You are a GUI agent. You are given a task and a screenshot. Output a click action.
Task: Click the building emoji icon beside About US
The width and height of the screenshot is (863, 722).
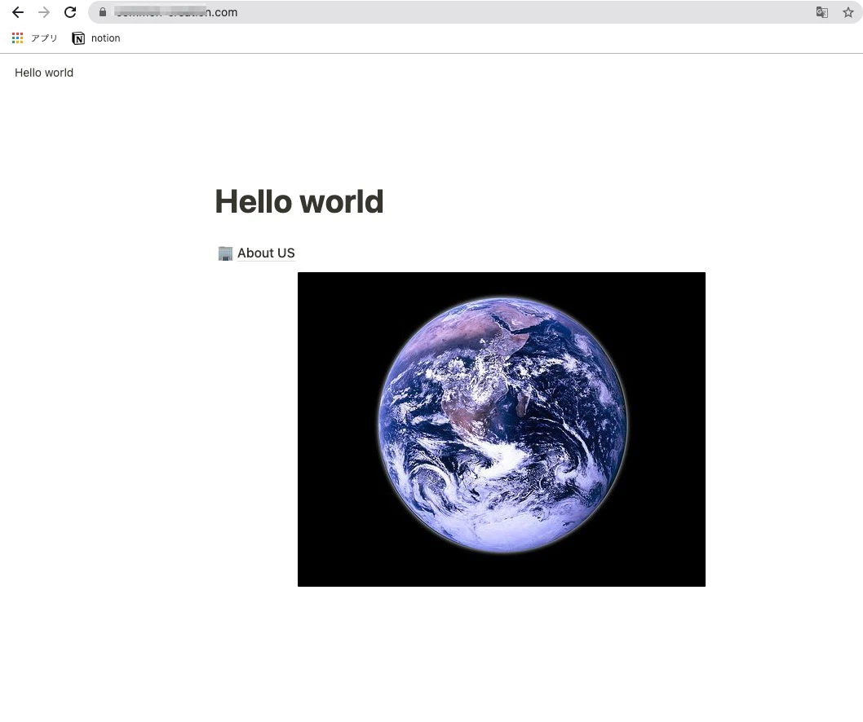226,253
